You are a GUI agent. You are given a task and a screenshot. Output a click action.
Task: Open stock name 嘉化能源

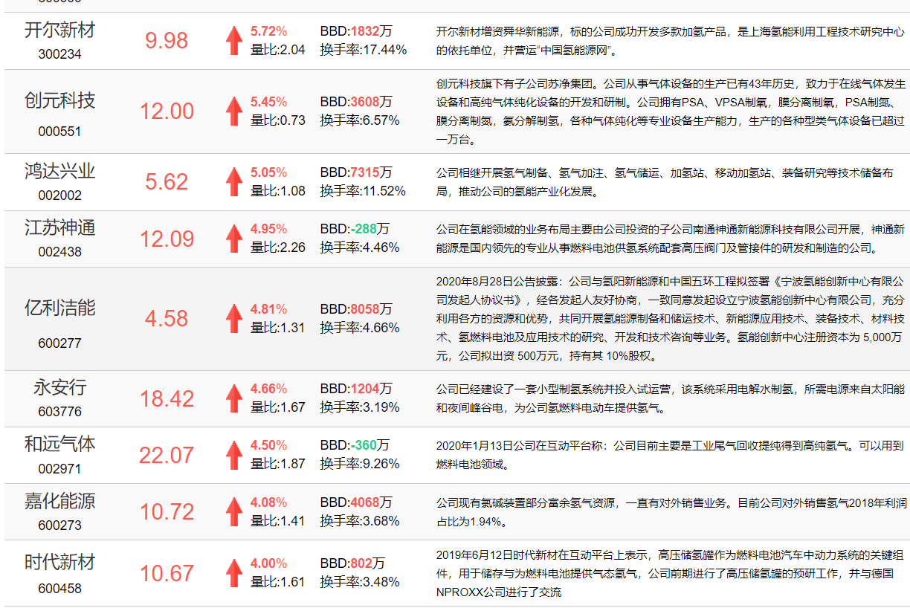tap(60, 501)
